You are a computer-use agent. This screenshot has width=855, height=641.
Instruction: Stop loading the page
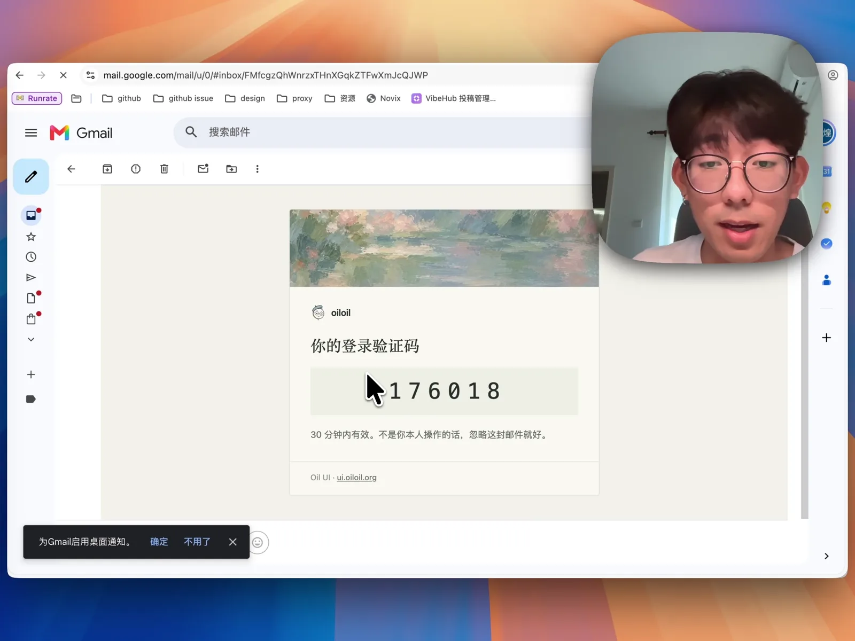point(63,75)
